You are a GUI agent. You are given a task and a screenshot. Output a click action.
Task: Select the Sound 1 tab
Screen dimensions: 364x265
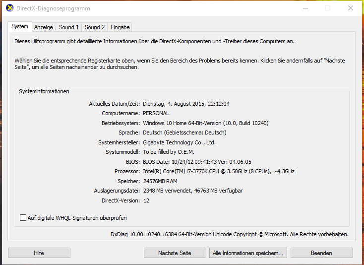[x=69, y=27]
